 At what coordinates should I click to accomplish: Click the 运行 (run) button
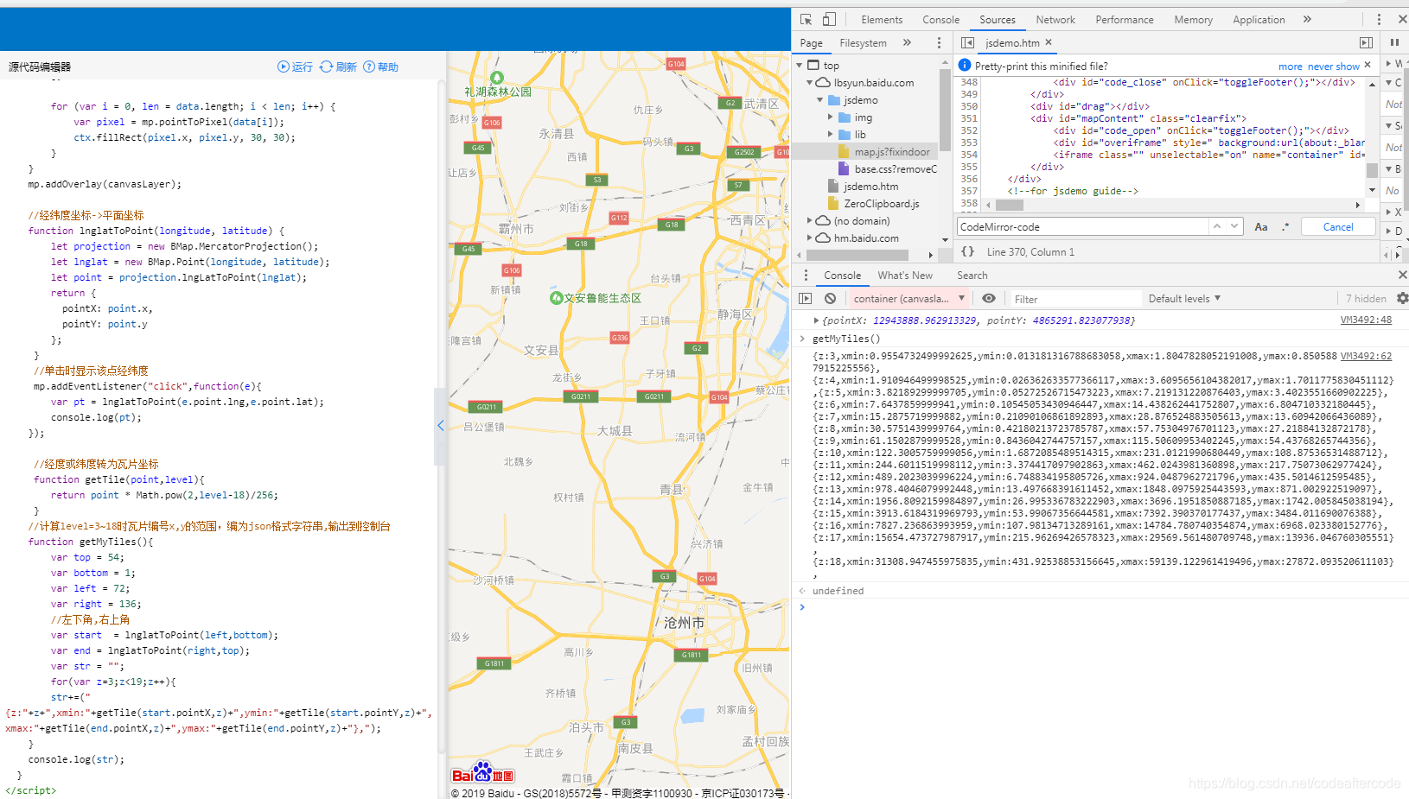pyautogui.click(x=295, y=67)
